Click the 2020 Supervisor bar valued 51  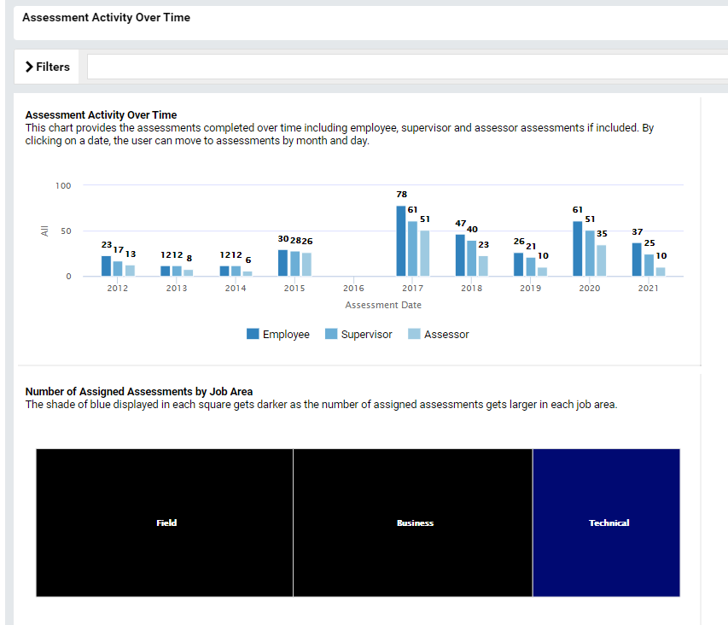(590, 254)
